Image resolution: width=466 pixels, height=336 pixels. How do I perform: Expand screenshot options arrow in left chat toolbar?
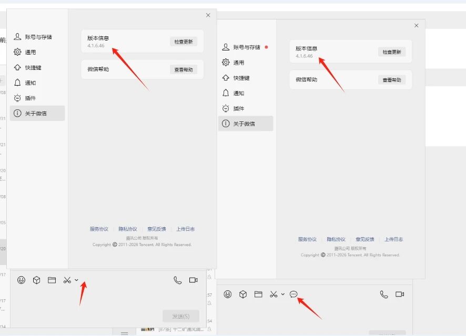[x=76, y=280]
